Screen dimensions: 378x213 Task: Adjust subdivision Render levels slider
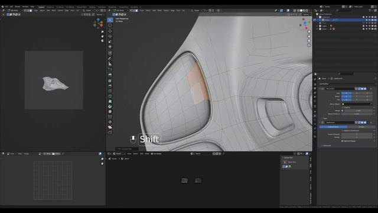[x=357, y=137]
